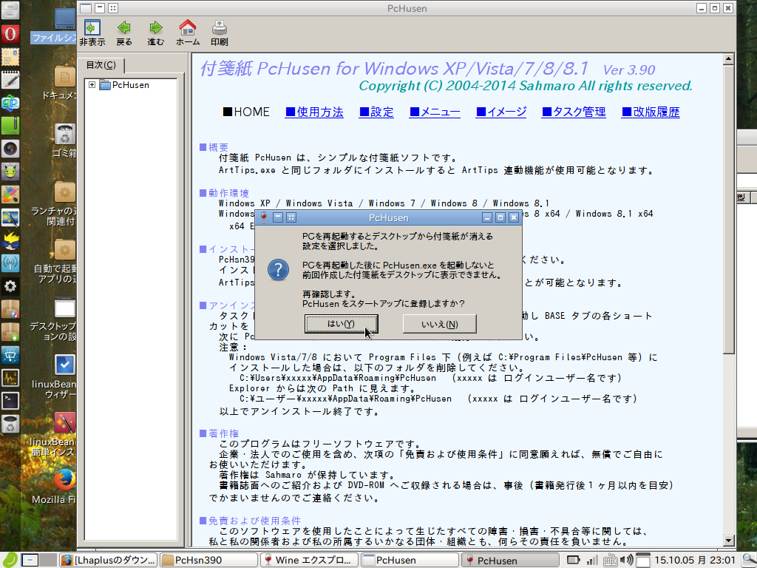This screenshot has height=568, width=757.
Task: Confirm with the はい(Y) button
Action: 341,324
